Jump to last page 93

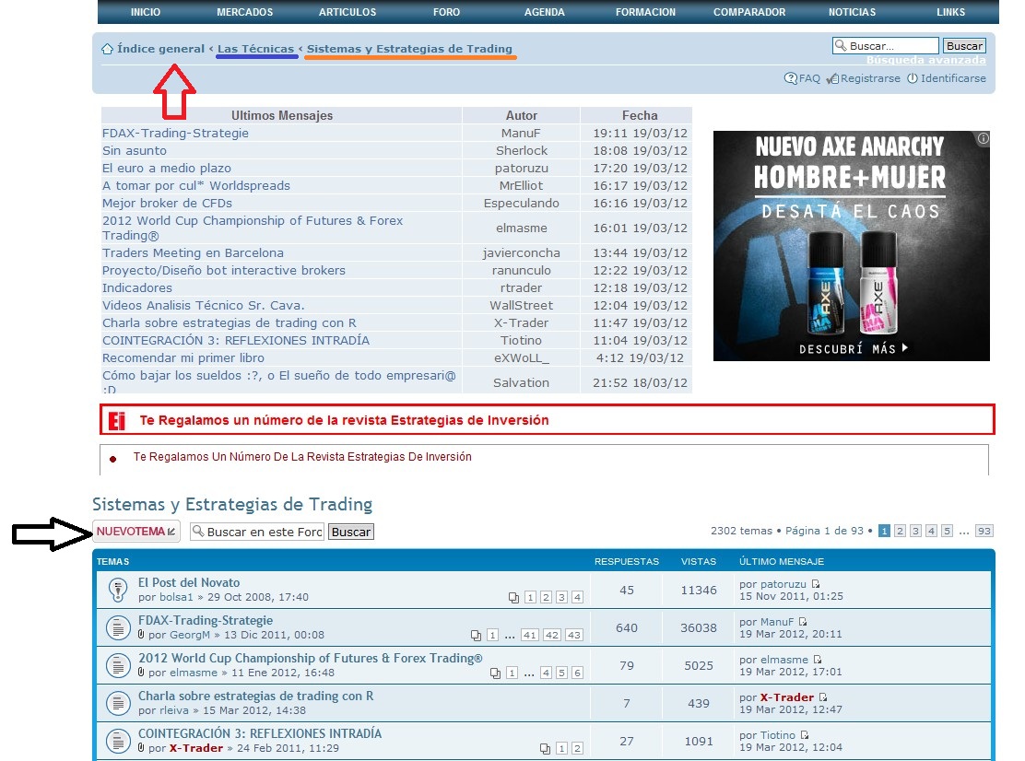[984, 531]
